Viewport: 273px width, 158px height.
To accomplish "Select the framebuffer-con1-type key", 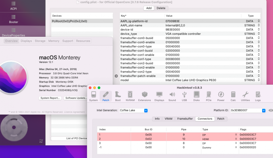I will (136, 59).
